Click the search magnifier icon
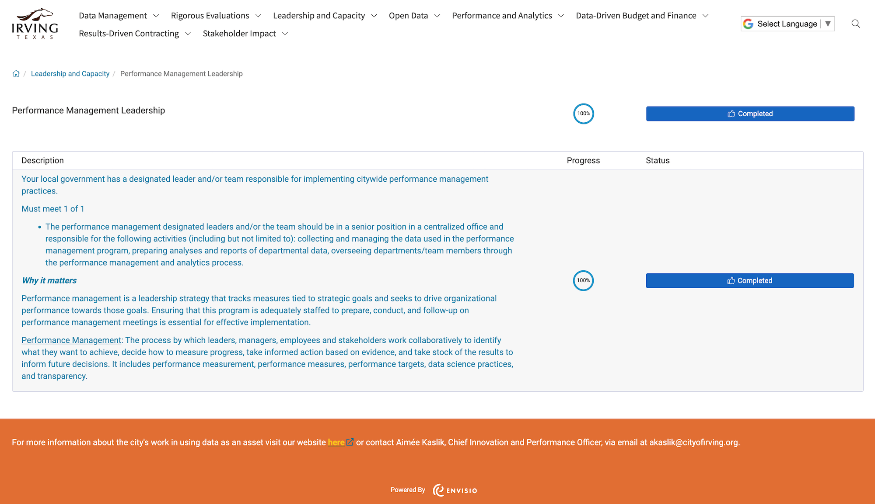The image size is (875, 504). pyautogui.click(x=856, y=24)
